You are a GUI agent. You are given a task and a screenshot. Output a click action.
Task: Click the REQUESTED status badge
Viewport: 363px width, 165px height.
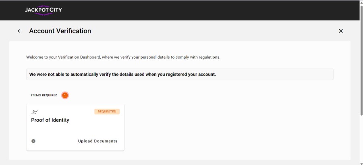tap(107, 112)
